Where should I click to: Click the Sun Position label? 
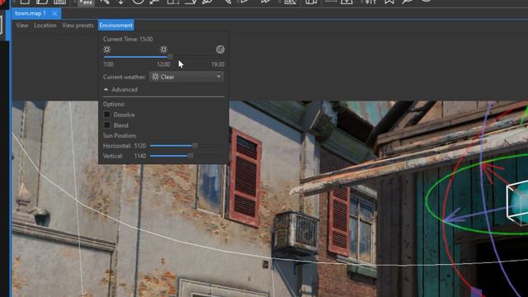[120, 135]
